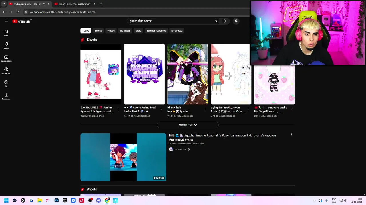Open the Tú profile section in sidebar

pos(6,83)
